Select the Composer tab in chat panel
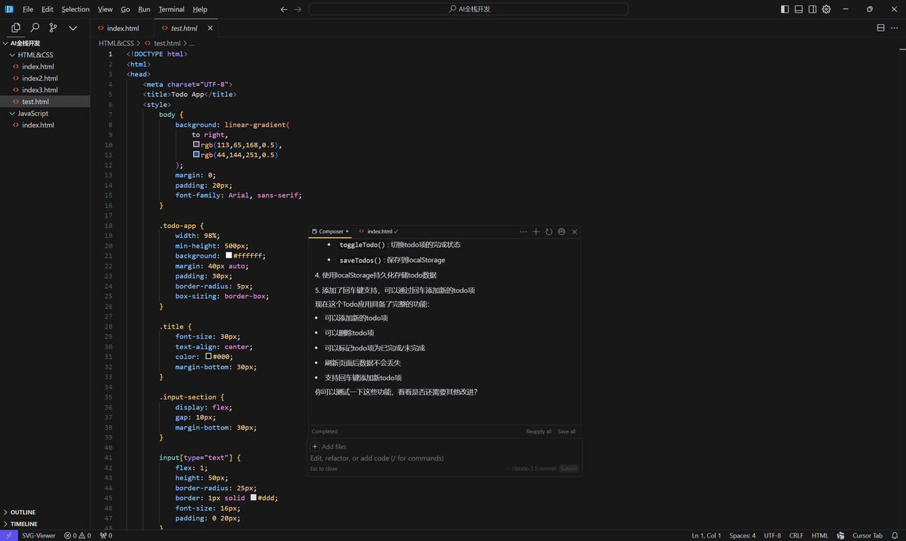 pyautogui.click(x=331, y=232)
